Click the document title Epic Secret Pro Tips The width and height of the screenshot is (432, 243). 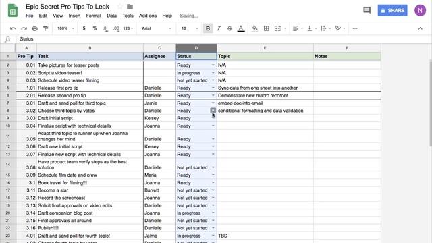(67, 7)
